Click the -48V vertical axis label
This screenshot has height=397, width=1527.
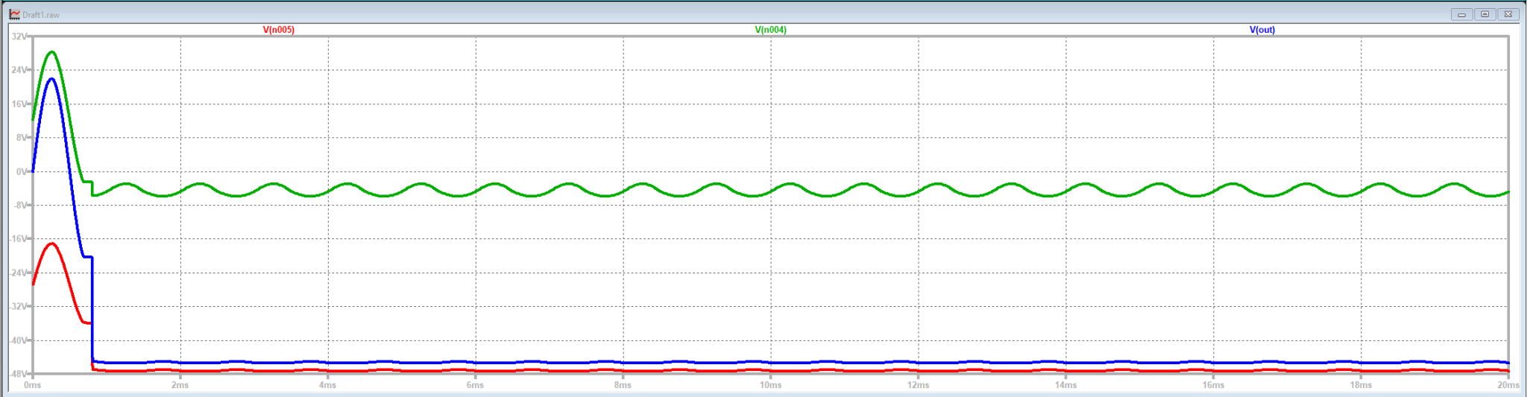click(19, 374)
